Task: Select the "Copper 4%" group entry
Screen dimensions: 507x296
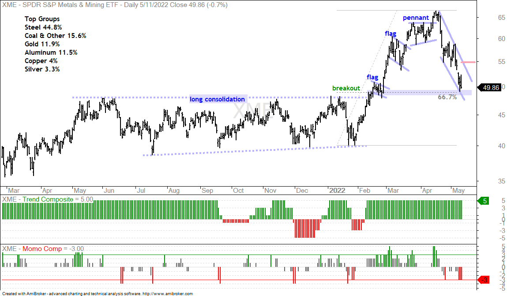Action: (41, 61)
